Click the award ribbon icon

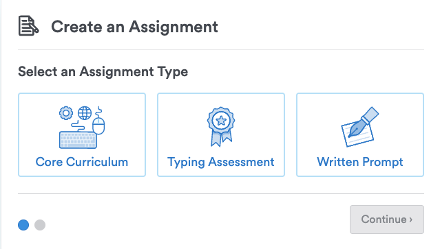click(221, 127)
